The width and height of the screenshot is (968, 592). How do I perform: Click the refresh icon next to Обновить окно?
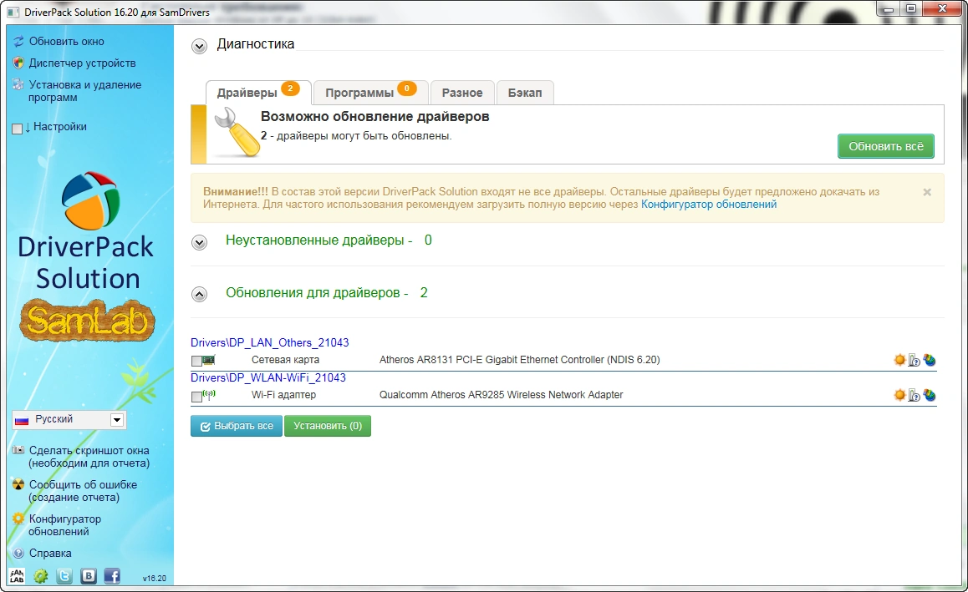click(x=18, y=41)
